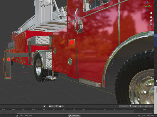Image resolution: width=157 pixels, height=117 pixels.
Task: Select the orange-outlined outrigger object
Action: point(8,65)
